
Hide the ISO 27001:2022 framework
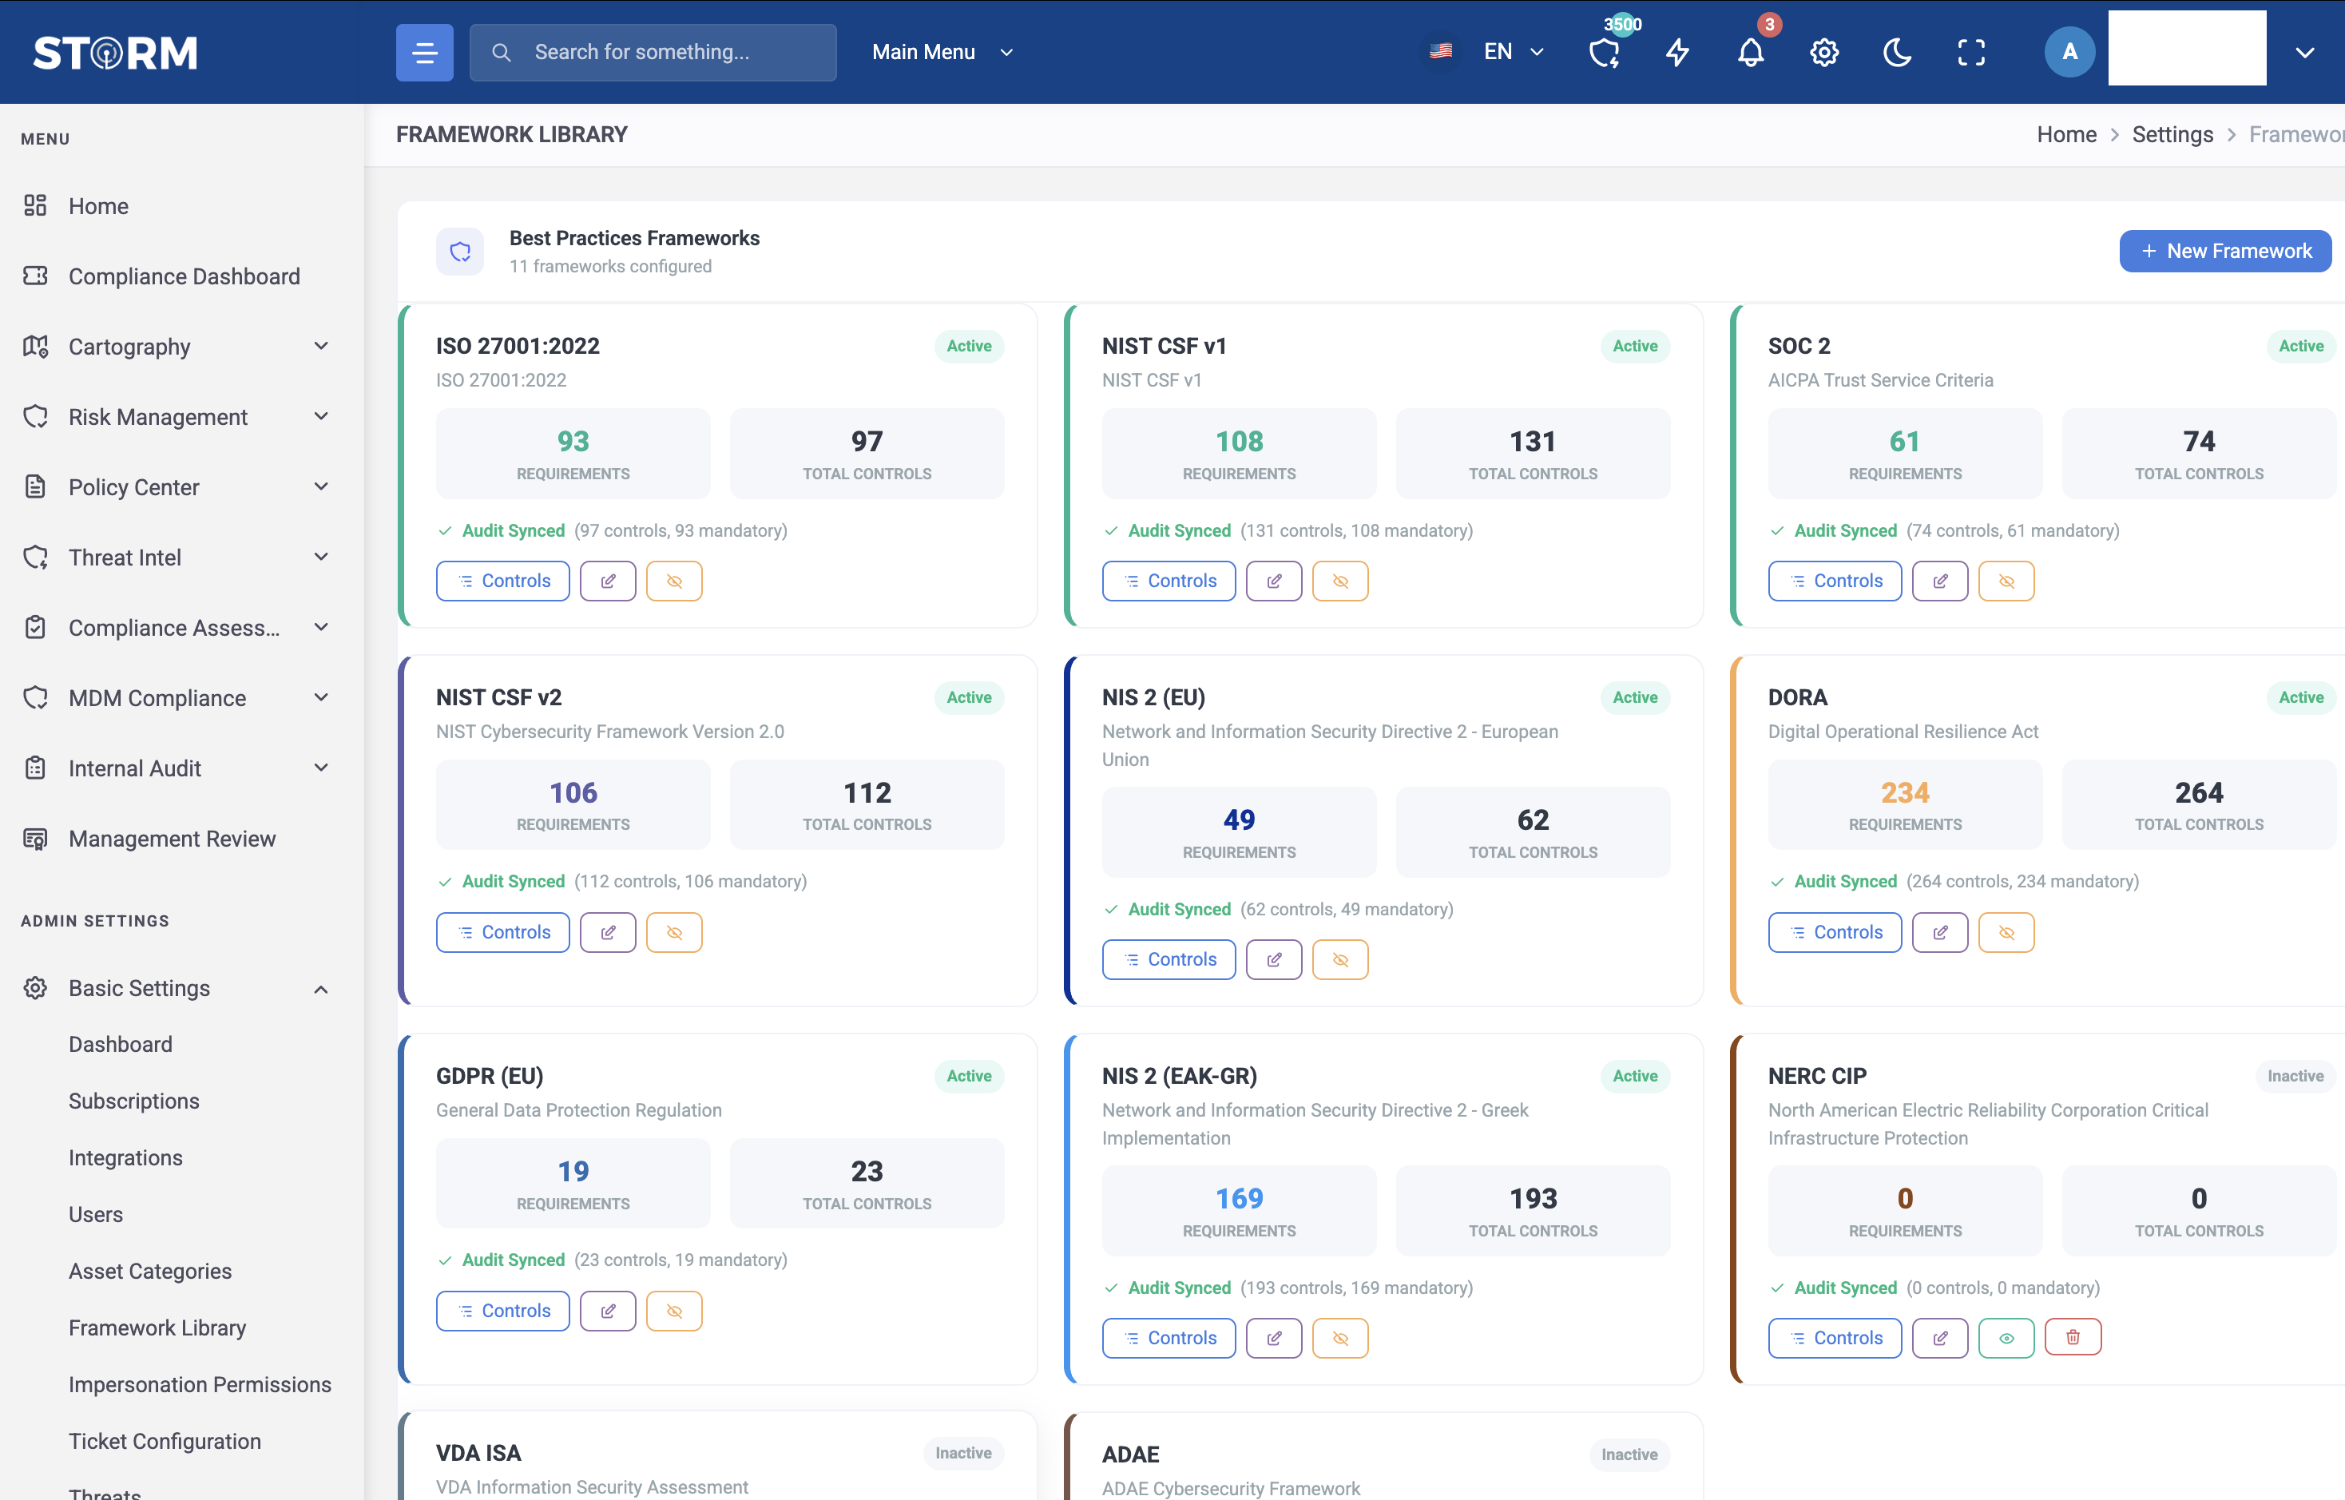tap(674, 581)
